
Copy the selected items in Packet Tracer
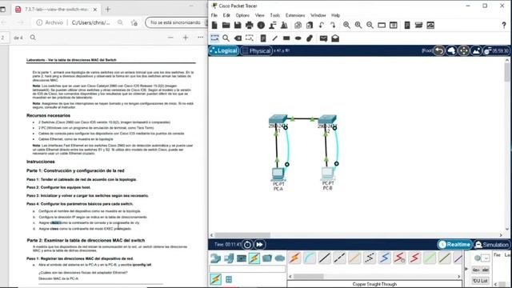298,25
